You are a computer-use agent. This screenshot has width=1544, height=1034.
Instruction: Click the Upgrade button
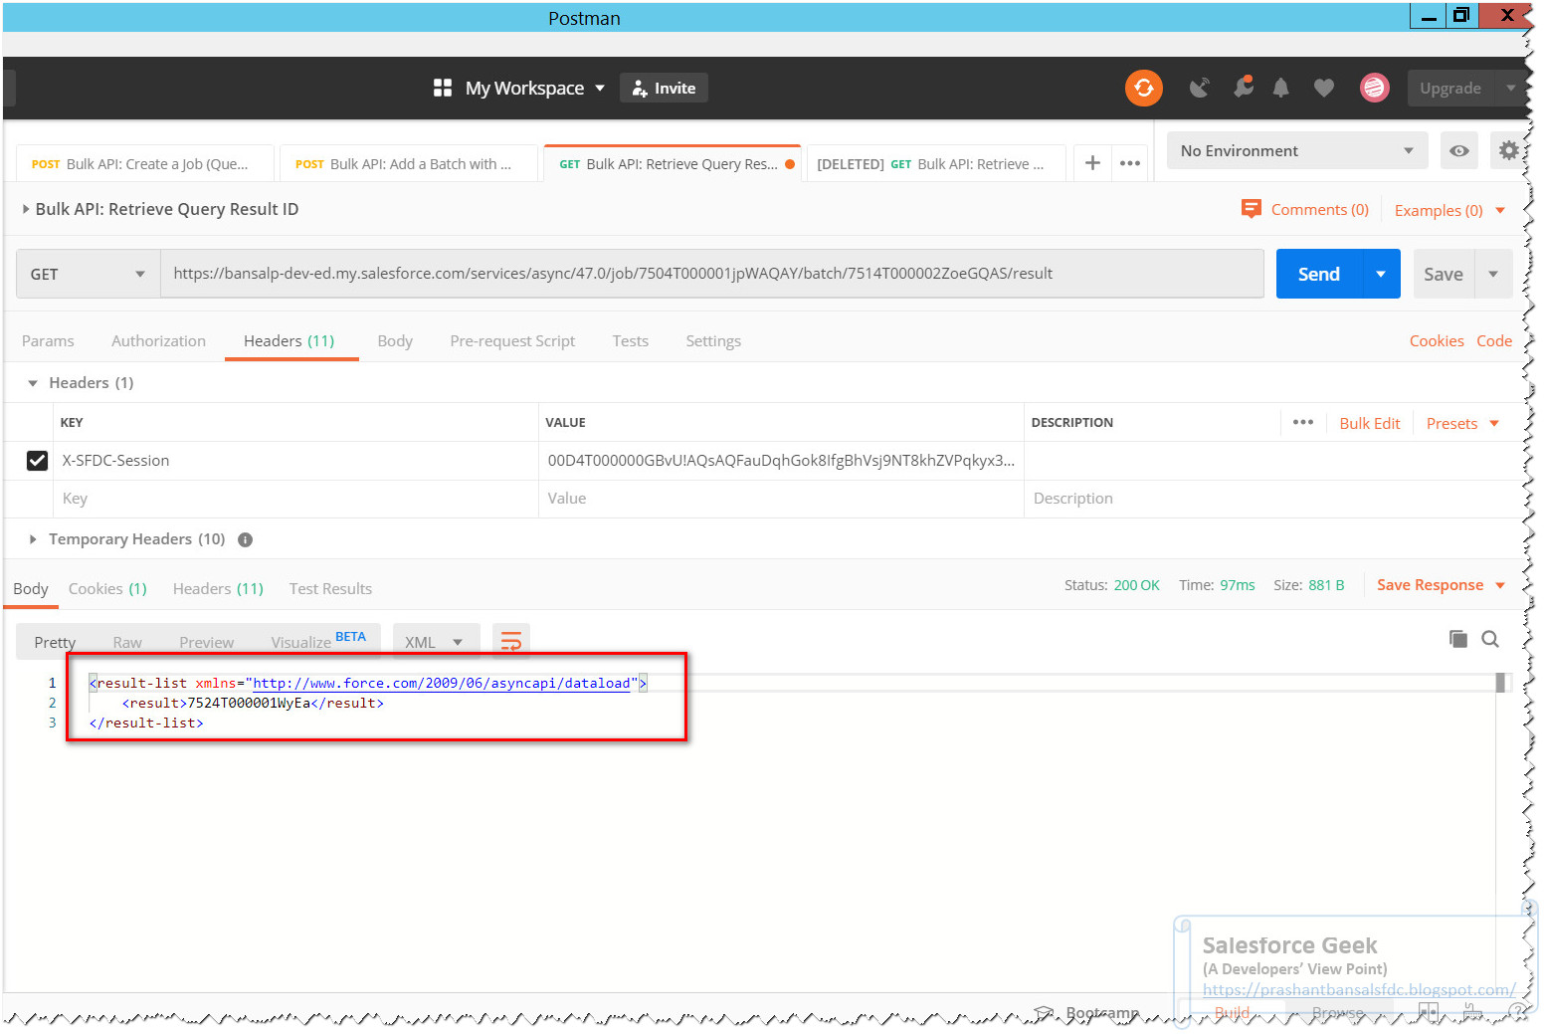click(1450, 88)
